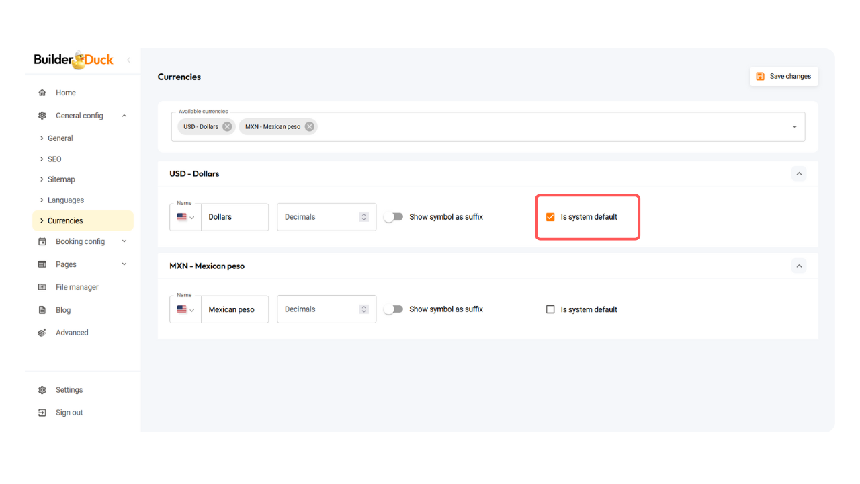
Task: Uncheck Is system default for Dollars
Action: point(550,217)
